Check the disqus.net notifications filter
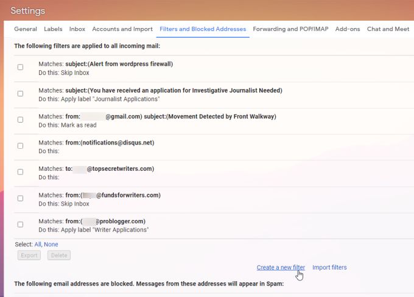The width and height of the screenshot is (414, 297). point(20,146)
